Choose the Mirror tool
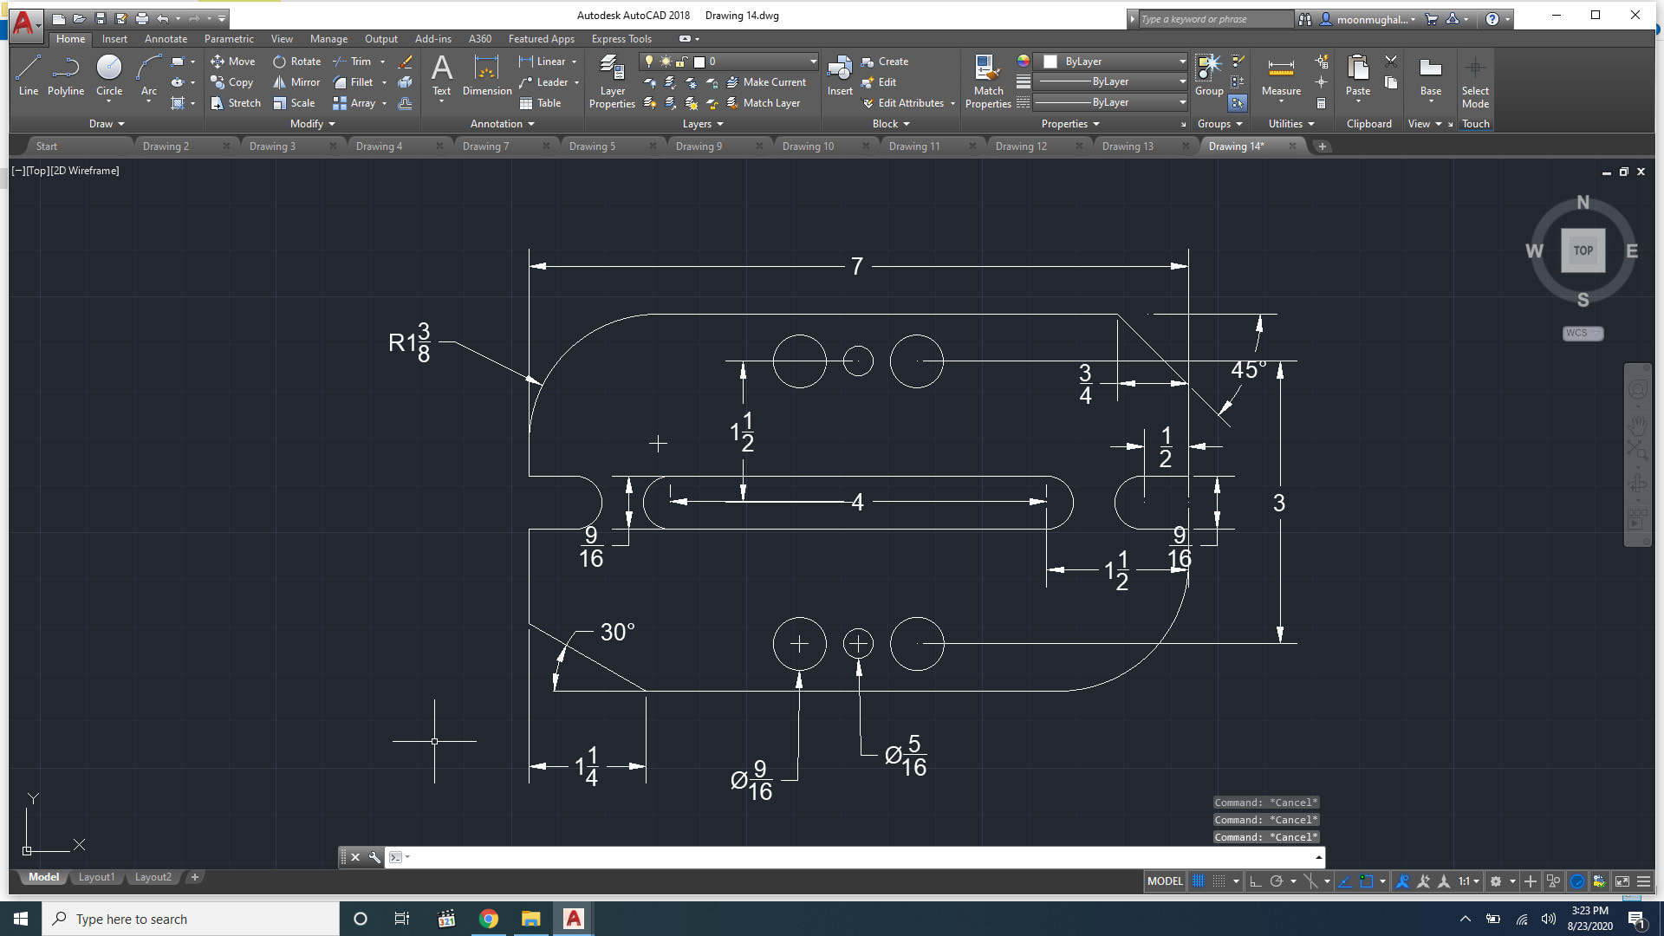Screen dimensions: 1664x936 [x=296, y=82]
